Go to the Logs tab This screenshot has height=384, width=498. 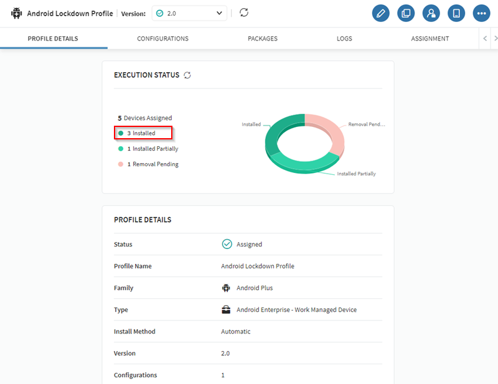tap(344, 39)
